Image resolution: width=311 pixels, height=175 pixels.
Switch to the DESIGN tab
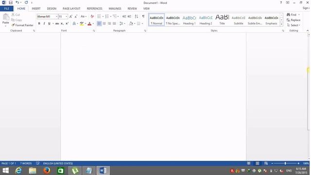coord(52,9)
